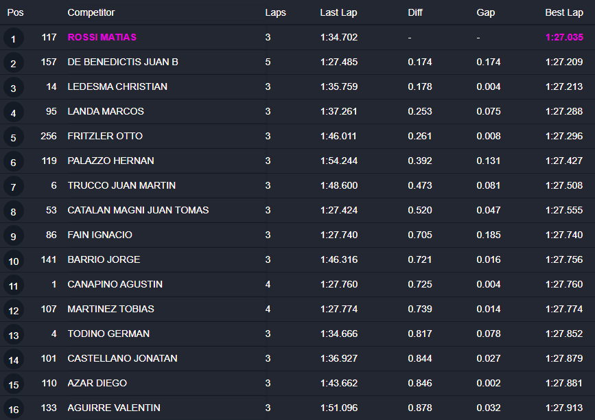
Task: Click the position 3 circle badge
Action: (13, 88)
